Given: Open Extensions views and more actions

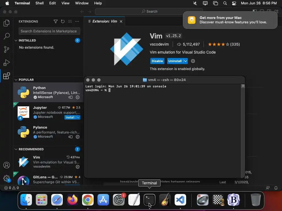Looking at the screenshot, I should pyautogui.click(x=77, y=21).
